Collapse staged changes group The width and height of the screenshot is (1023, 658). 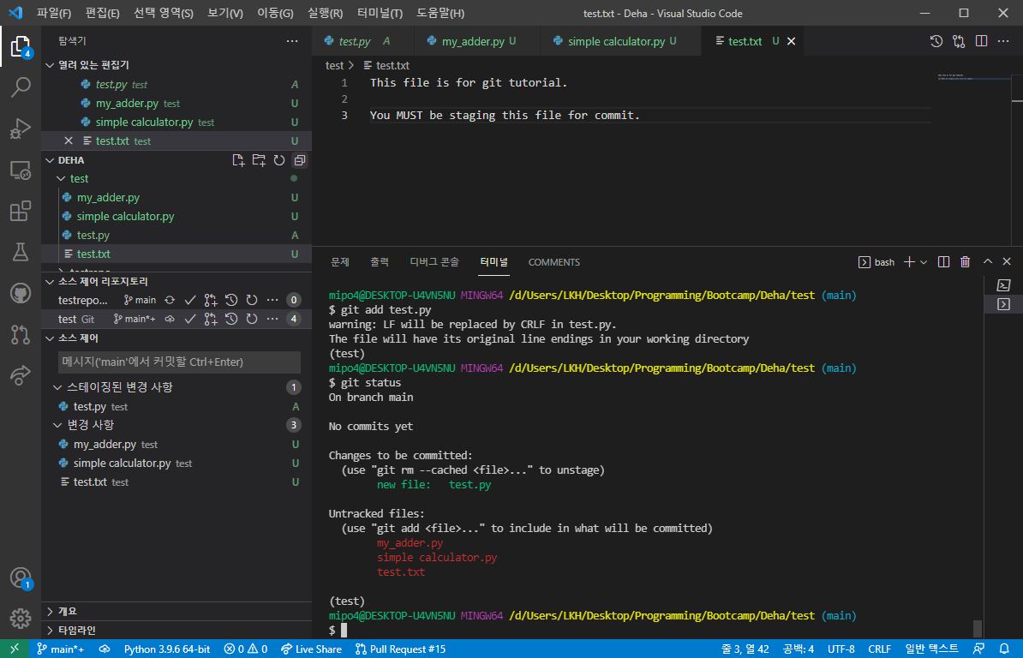[57, 387]
